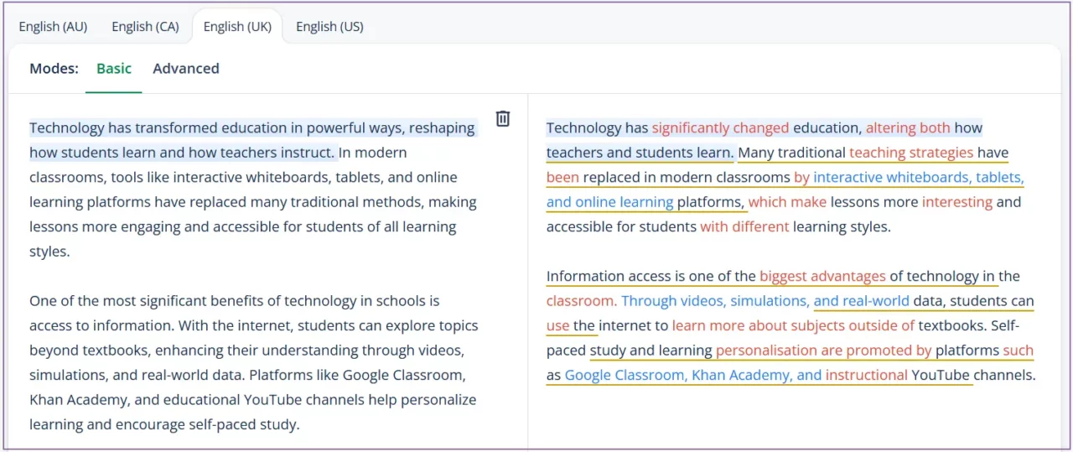Image resolution: width=1073 pixels, height=452 pixels.
Task: Select the red phrase "biggest advantages"
Action: 822,276
